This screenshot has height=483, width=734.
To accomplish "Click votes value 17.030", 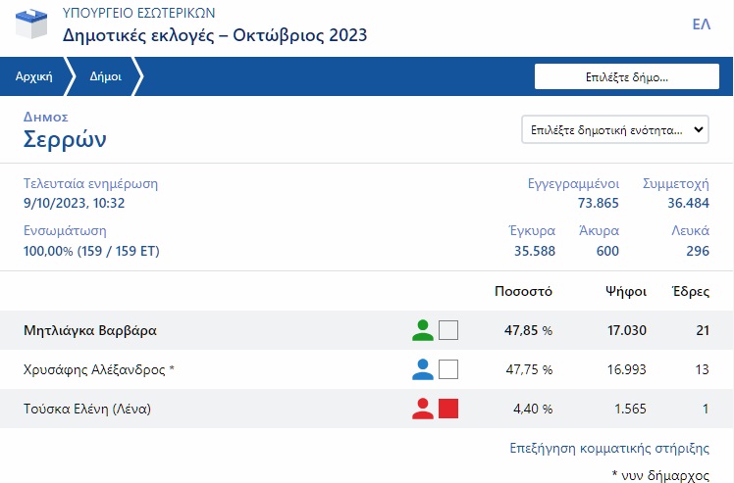I will click(627, 330).
